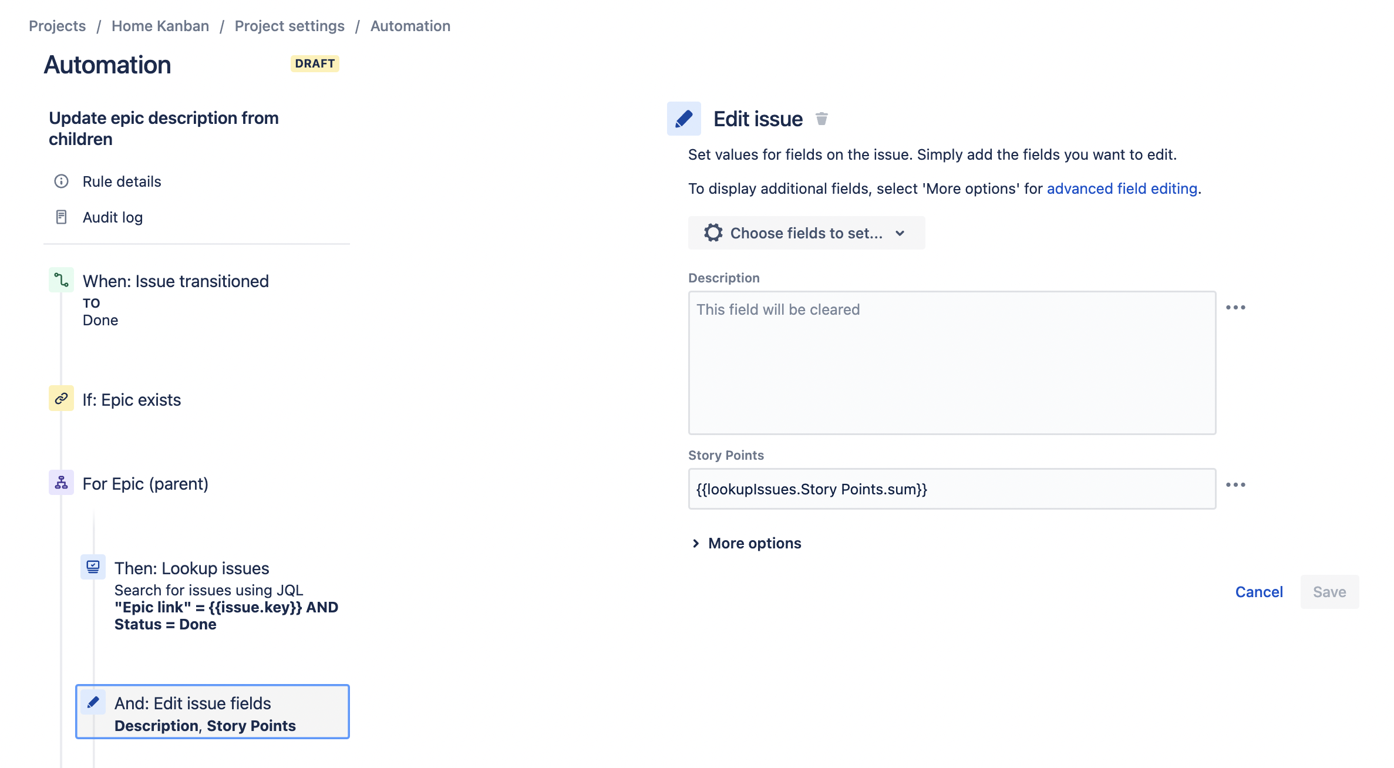
Task: Click the For Epic branch icon
Action: [x=61, y=483]
